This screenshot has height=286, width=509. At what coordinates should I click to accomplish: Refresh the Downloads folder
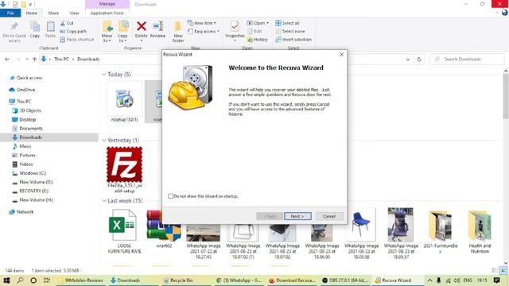(419, 60)
